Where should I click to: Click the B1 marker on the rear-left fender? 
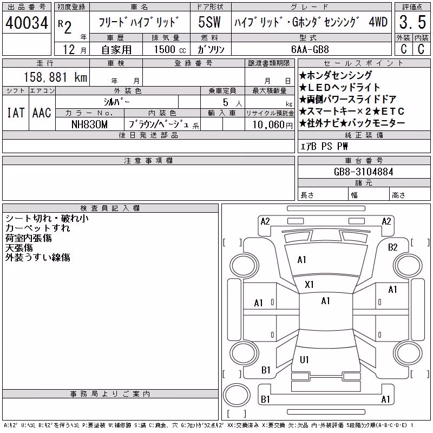[266, 370]
